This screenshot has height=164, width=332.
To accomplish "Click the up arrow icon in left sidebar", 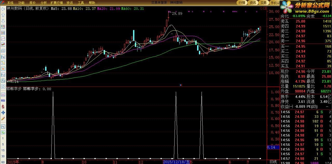I will pos(3,15).
